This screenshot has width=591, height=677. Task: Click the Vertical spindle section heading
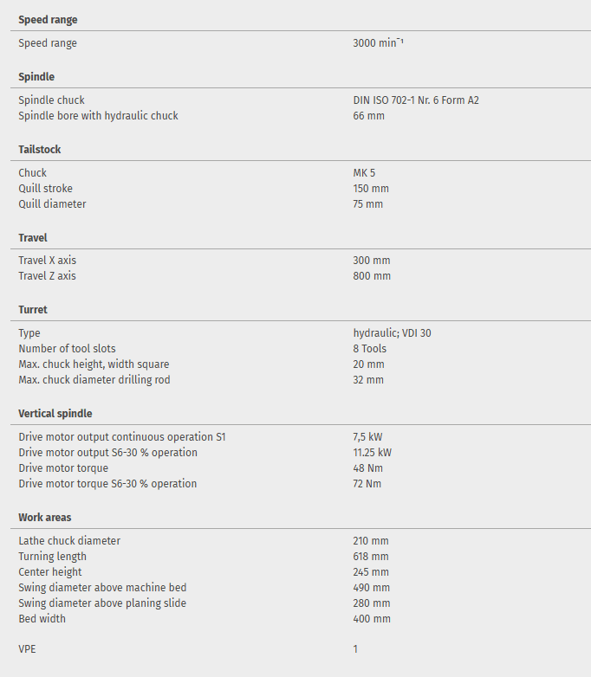point(55,414)
